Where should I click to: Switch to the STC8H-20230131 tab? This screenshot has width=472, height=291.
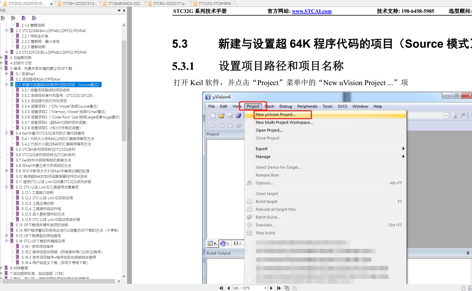coord(77,4)
